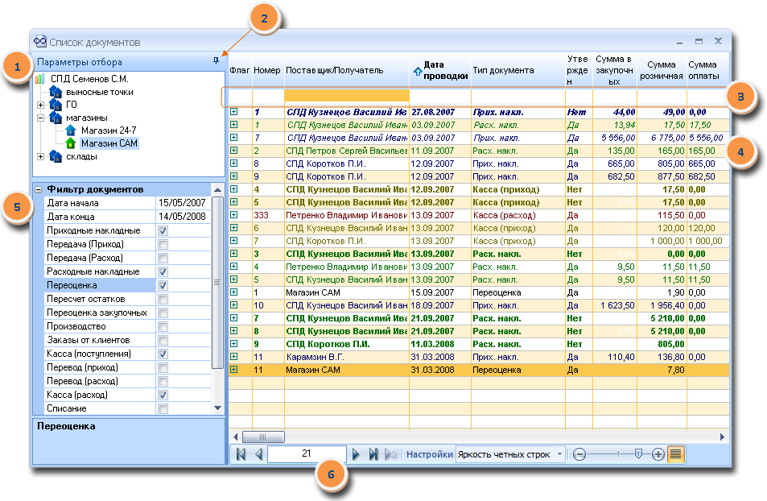
Task: Click the Номер column header
Action: click(266, 70)
